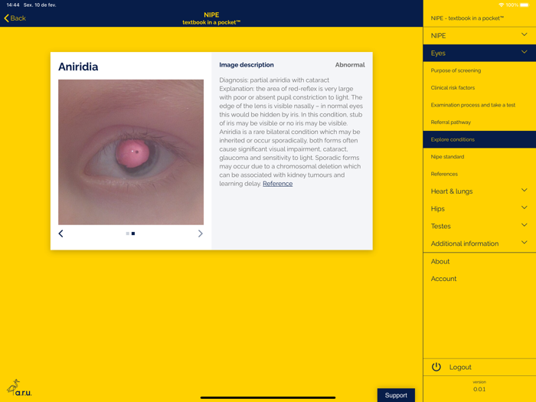The image size is (536, 402).
Task: Click the Support button
Action: (x=396, y=395)
